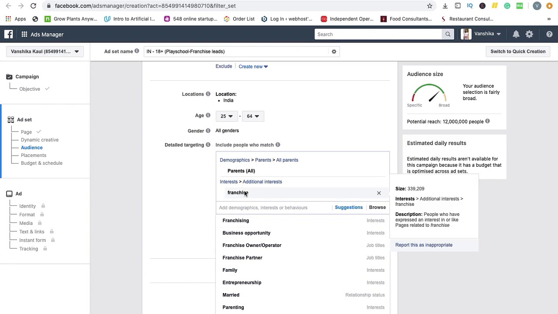Click info icon next to Locations
Screen dimensions: 558x314
(x=208, y=94)
